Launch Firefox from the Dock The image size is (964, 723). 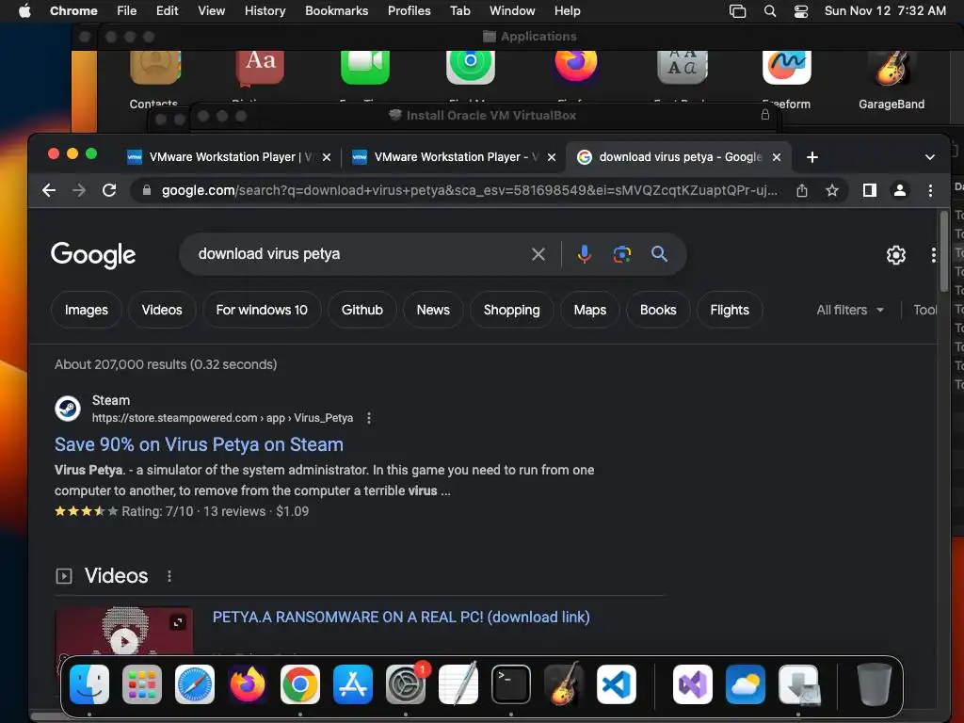point(248,684)
